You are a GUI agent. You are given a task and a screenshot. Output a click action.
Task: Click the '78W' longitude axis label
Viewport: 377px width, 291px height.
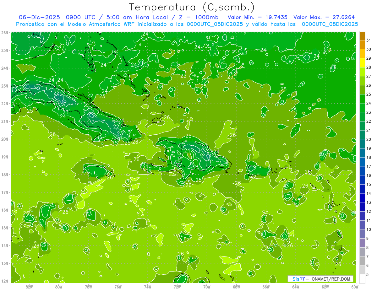[x=88, y=287]
